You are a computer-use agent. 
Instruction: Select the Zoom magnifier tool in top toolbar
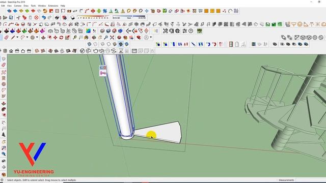coord(106,38)
